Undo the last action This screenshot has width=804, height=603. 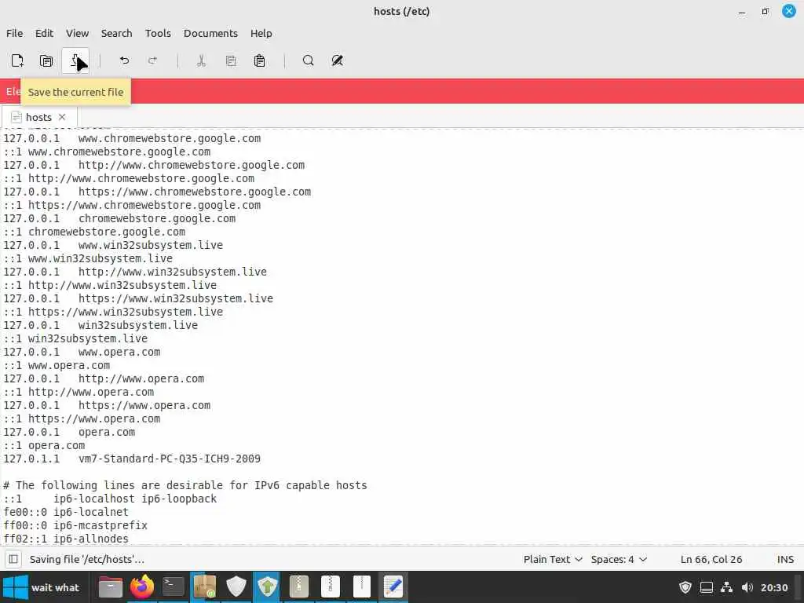[x=124, y=60]
